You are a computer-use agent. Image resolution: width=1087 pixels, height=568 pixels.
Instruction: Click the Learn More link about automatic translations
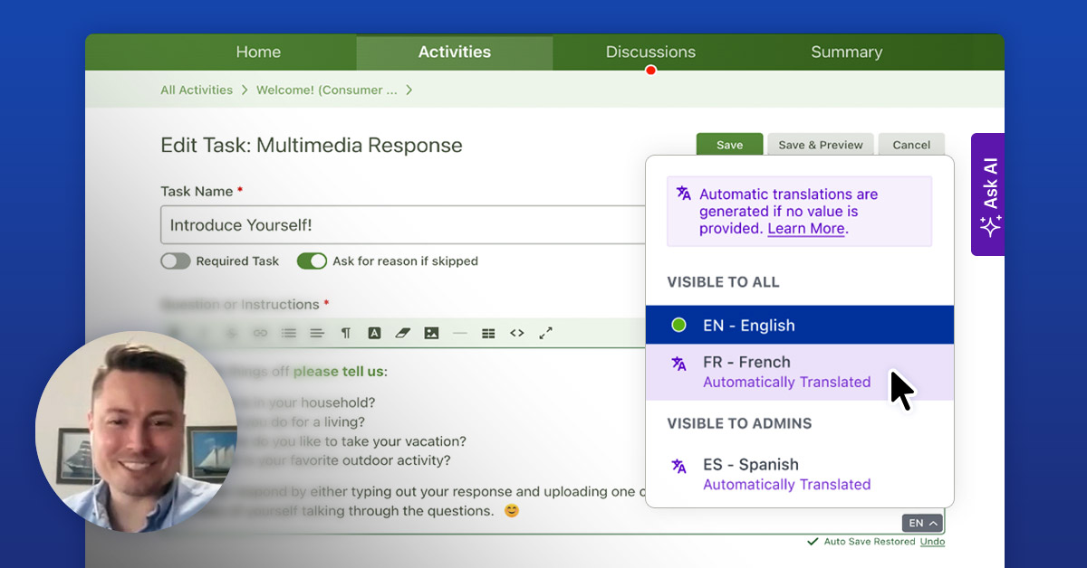(805, 228)
